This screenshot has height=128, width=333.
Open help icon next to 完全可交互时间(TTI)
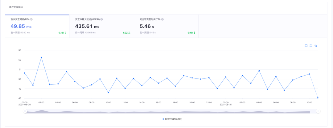(162, 19)
